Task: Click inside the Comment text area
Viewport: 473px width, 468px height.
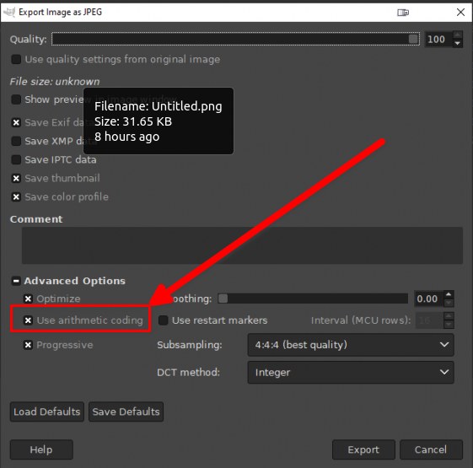Action: (242, 245)
